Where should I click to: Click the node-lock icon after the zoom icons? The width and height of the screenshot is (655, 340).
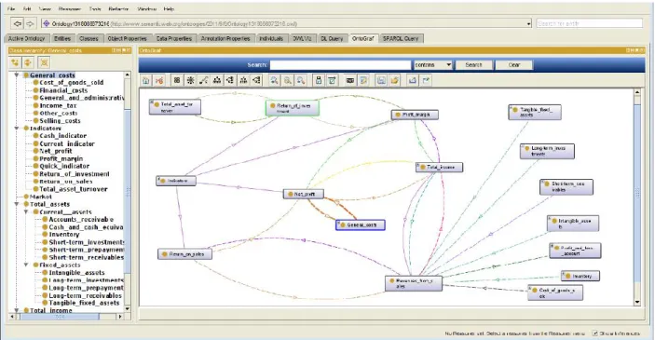(x=319, y=80)
